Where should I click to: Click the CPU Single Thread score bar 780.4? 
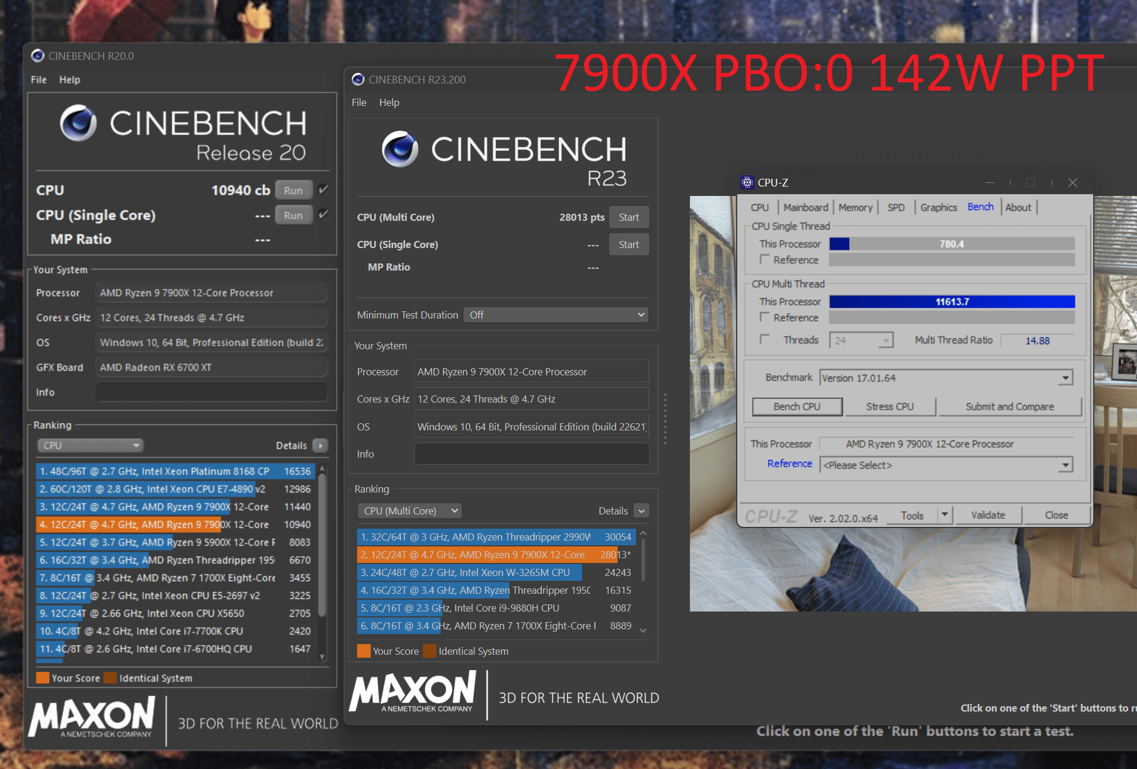[952, 244]
